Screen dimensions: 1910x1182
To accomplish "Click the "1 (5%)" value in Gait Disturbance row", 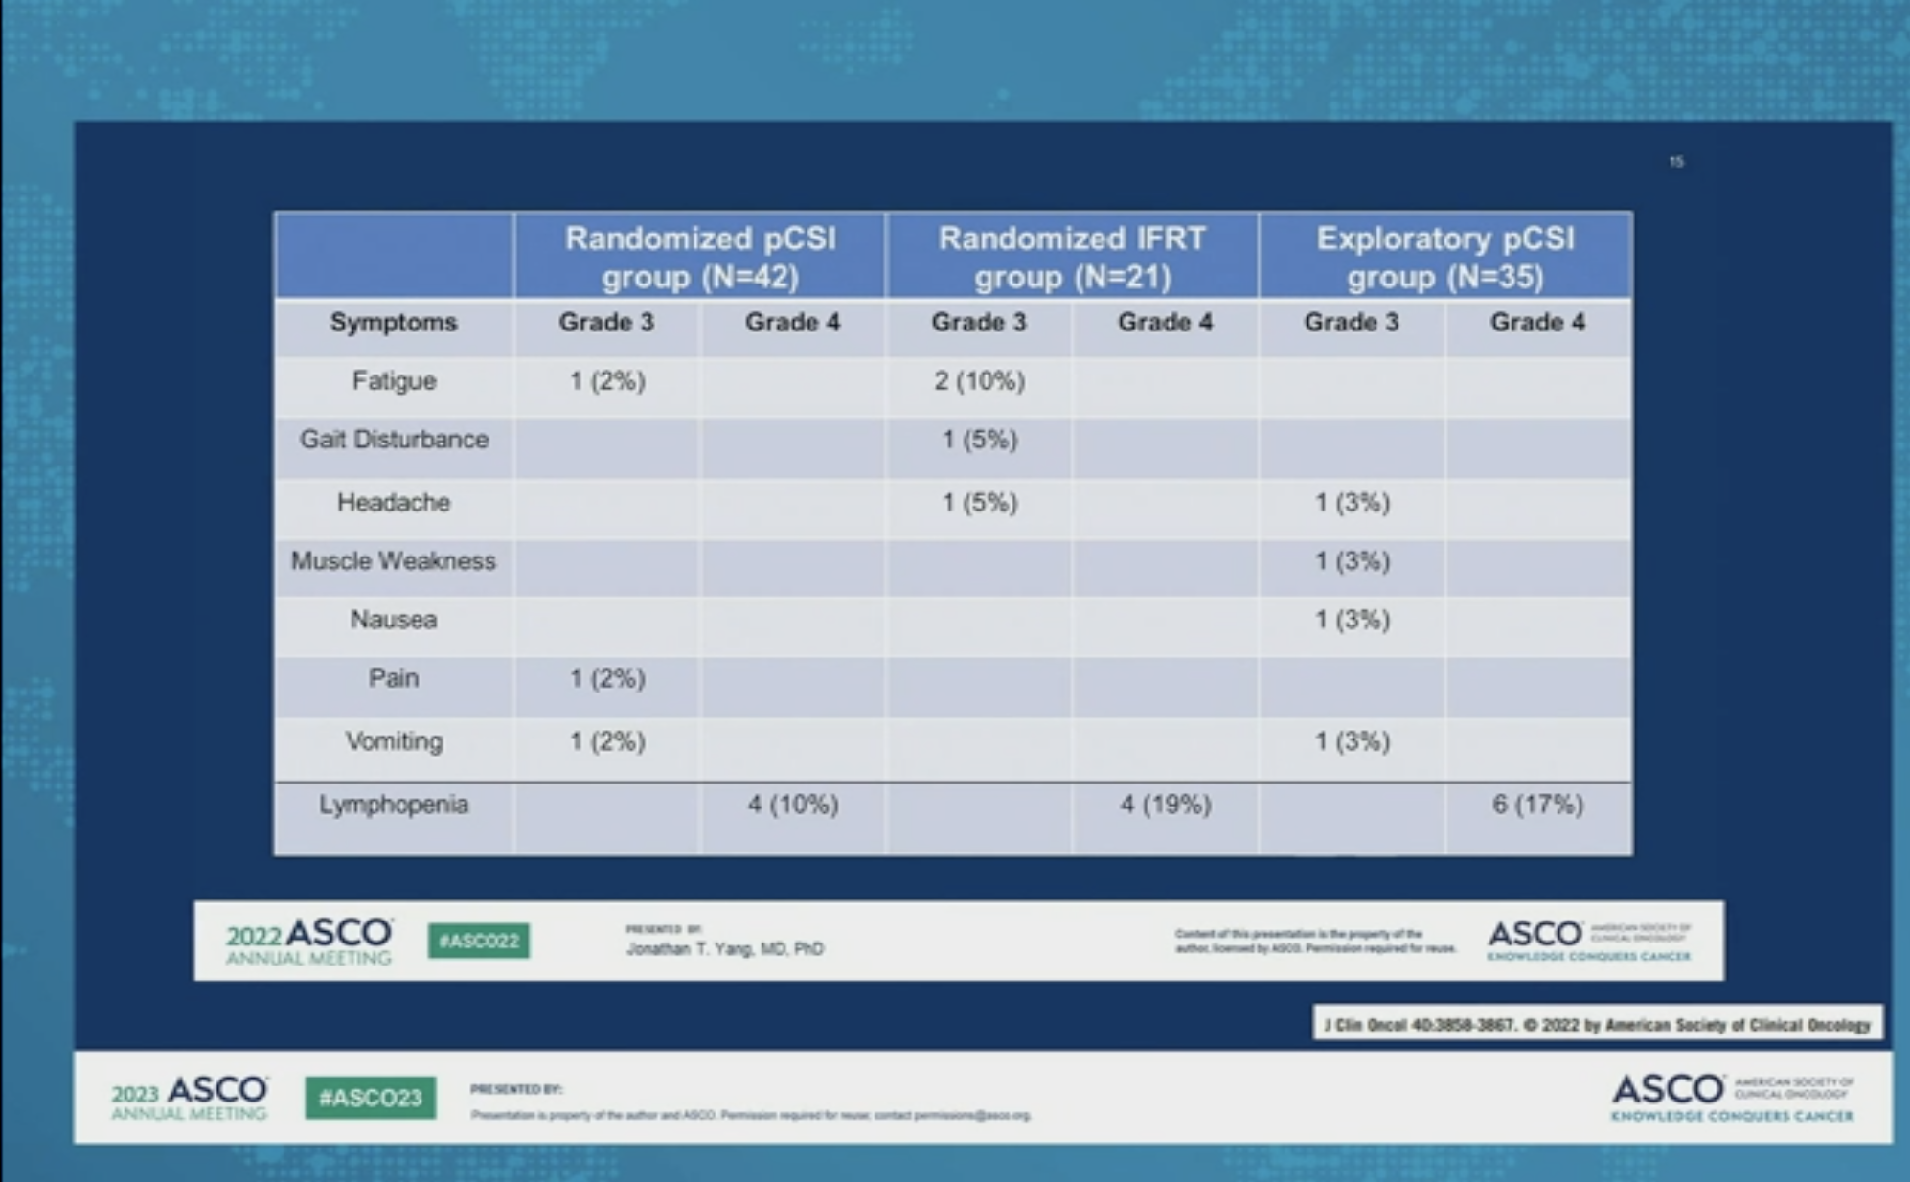I will [979, 440].
